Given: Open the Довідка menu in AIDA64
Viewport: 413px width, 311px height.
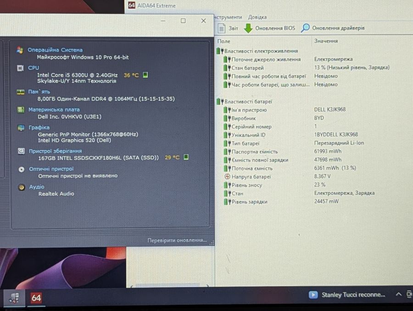Looking at the screenshot, I should [257, 17].
